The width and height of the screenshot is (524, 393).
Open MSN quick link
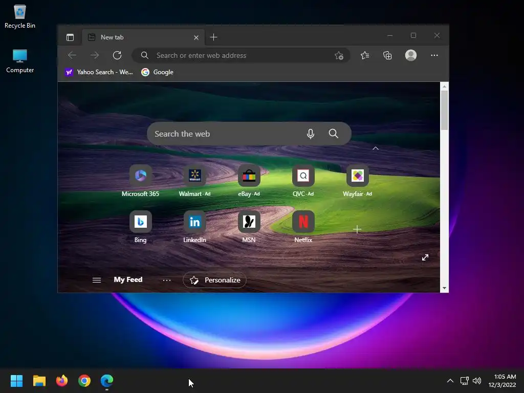(x=249, y=227)
